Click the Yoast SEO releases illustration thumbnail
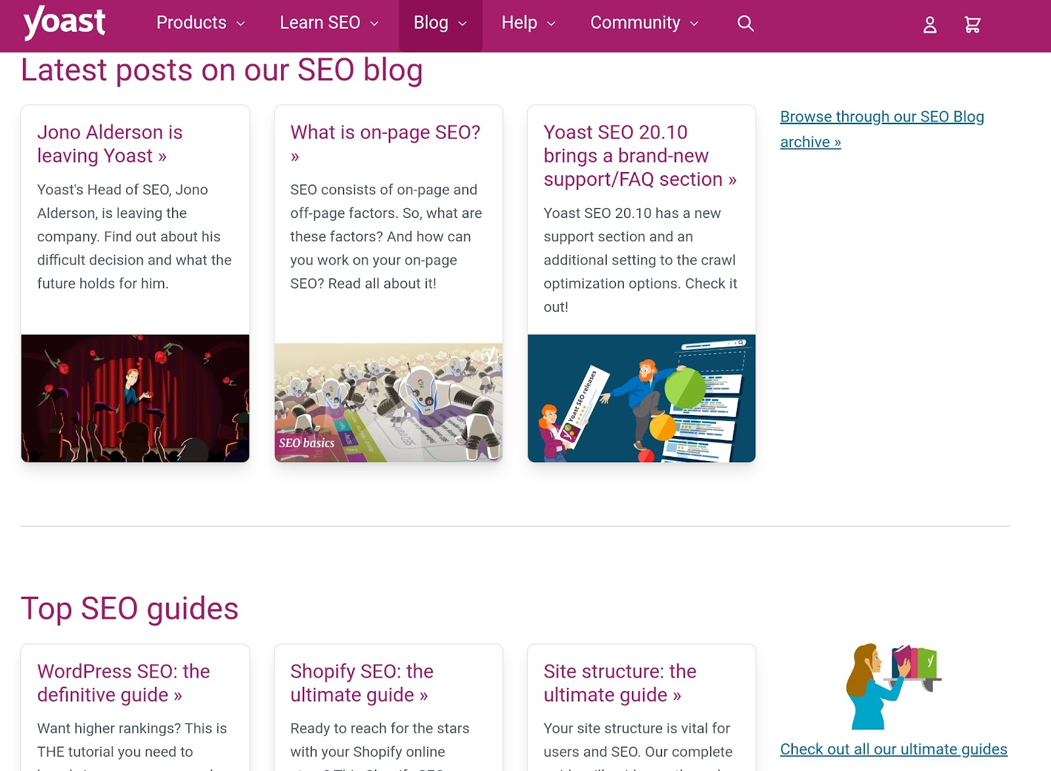 [x=641, y=398]
